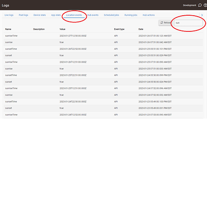Sort by the Value column header
This screenshot has height=224, width=207.
click(62, 29)
